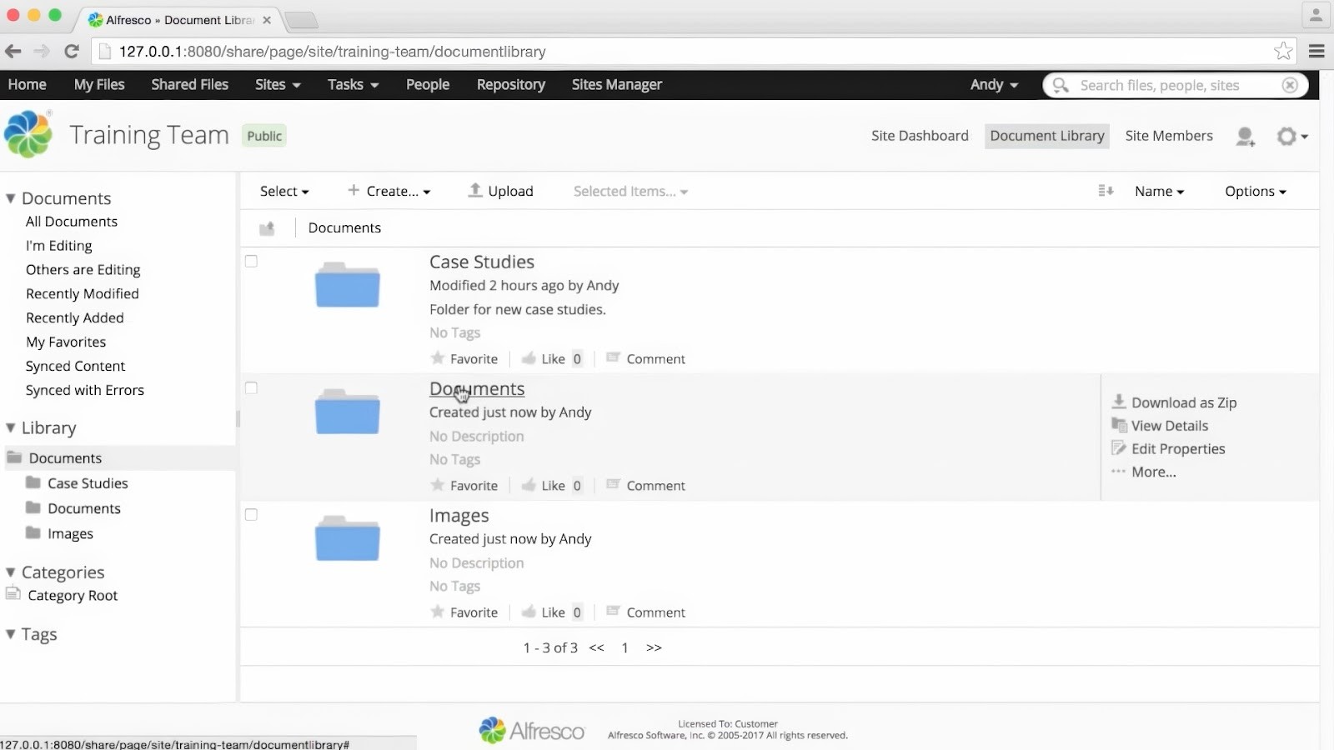Click the folder-up breadcrumb icon

(x=268, y=227)
